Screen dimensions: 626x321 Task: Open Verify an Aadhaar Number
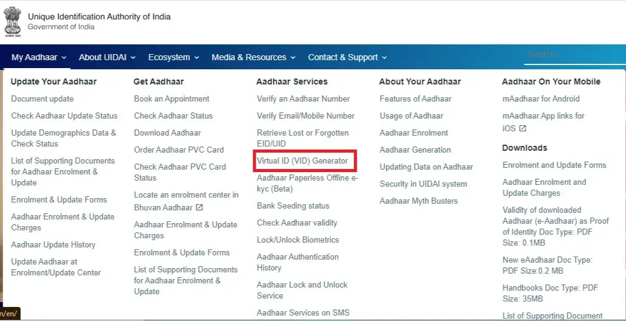303,98
